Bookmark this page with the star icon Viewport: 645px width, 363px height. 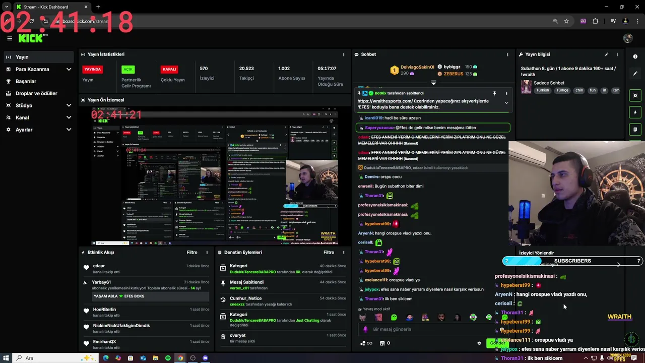point(566,21)
